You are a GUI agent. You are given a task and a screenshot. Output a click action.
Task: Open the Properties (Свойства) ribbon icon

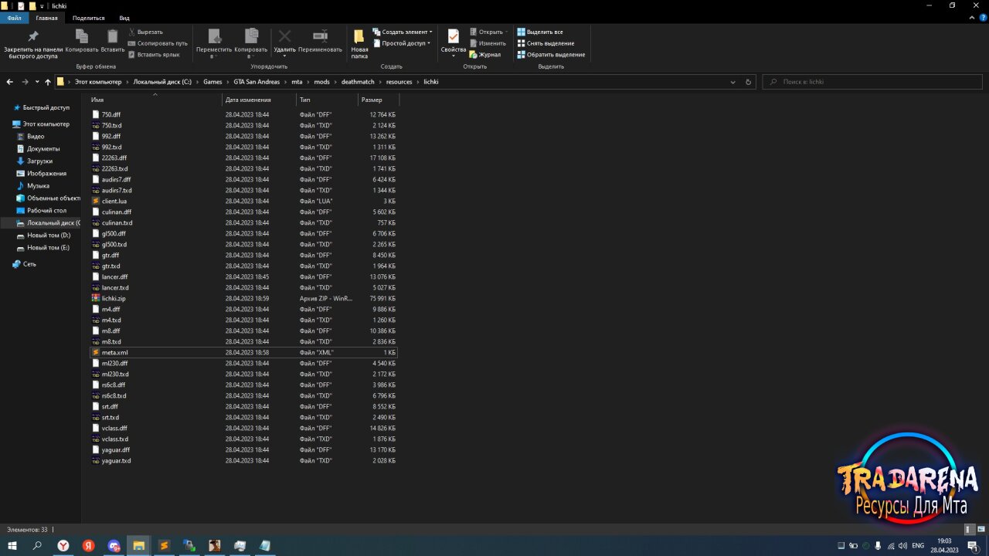tap(454, 42)
